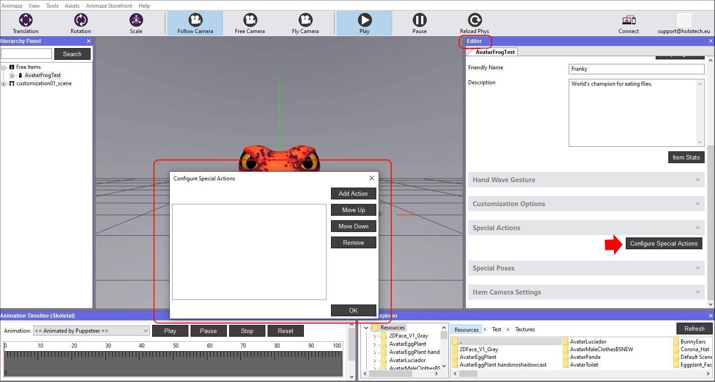The height and width of the screenshot is (382, 715).
Task: Play the animation timeline
Action: click(x=170, y=331)
